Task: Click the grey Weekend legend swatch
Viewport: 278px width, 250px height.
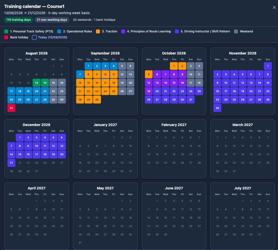Action: [236, 32]
